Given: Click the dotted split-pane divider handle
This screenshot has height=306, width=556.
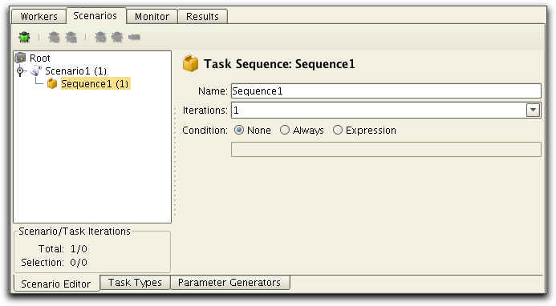Looking at the screenshot, I should pos(175,162).
